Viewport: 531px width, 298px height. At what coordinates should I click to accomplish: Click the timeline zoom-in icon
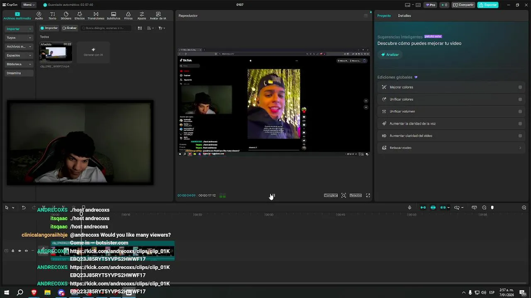click(x=524, y=207)
